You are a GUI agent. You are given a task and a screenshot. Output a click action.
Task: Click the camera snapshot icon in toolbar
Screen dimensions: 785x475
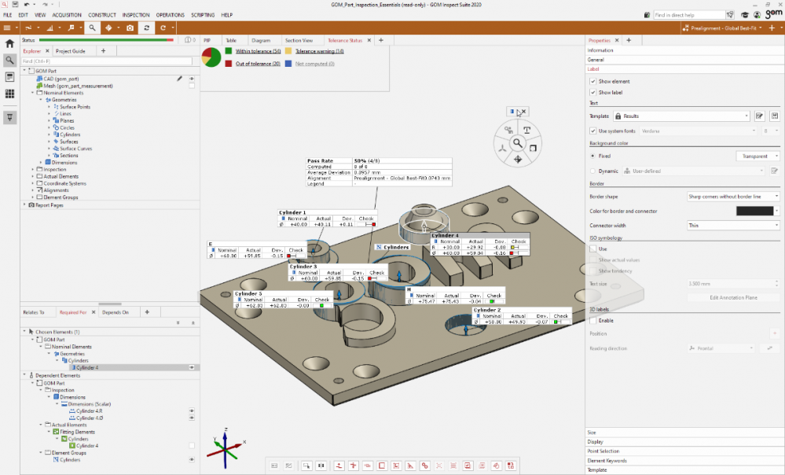(x=129, y=28)
